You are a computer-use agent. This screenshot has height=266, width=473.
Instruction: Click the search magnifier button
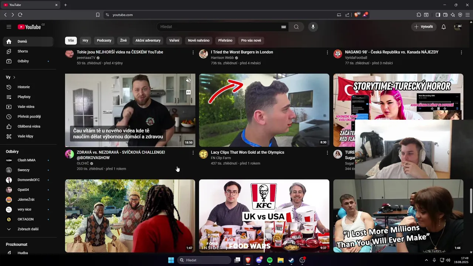tap(296, 27)
